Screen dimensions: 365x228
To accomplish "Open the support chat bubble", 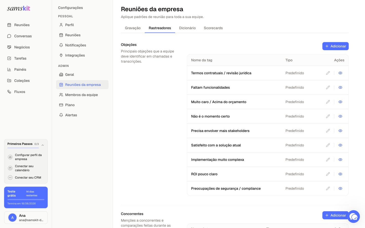I will click(354, 217).
